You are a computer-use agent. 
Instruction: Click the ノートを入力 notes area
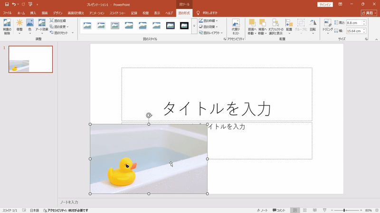click(x=69, y=202)
